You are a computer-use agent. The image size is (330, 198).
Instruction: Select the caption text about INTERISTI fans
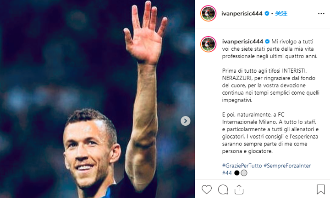pyautogui.click(x=271, y=86)
